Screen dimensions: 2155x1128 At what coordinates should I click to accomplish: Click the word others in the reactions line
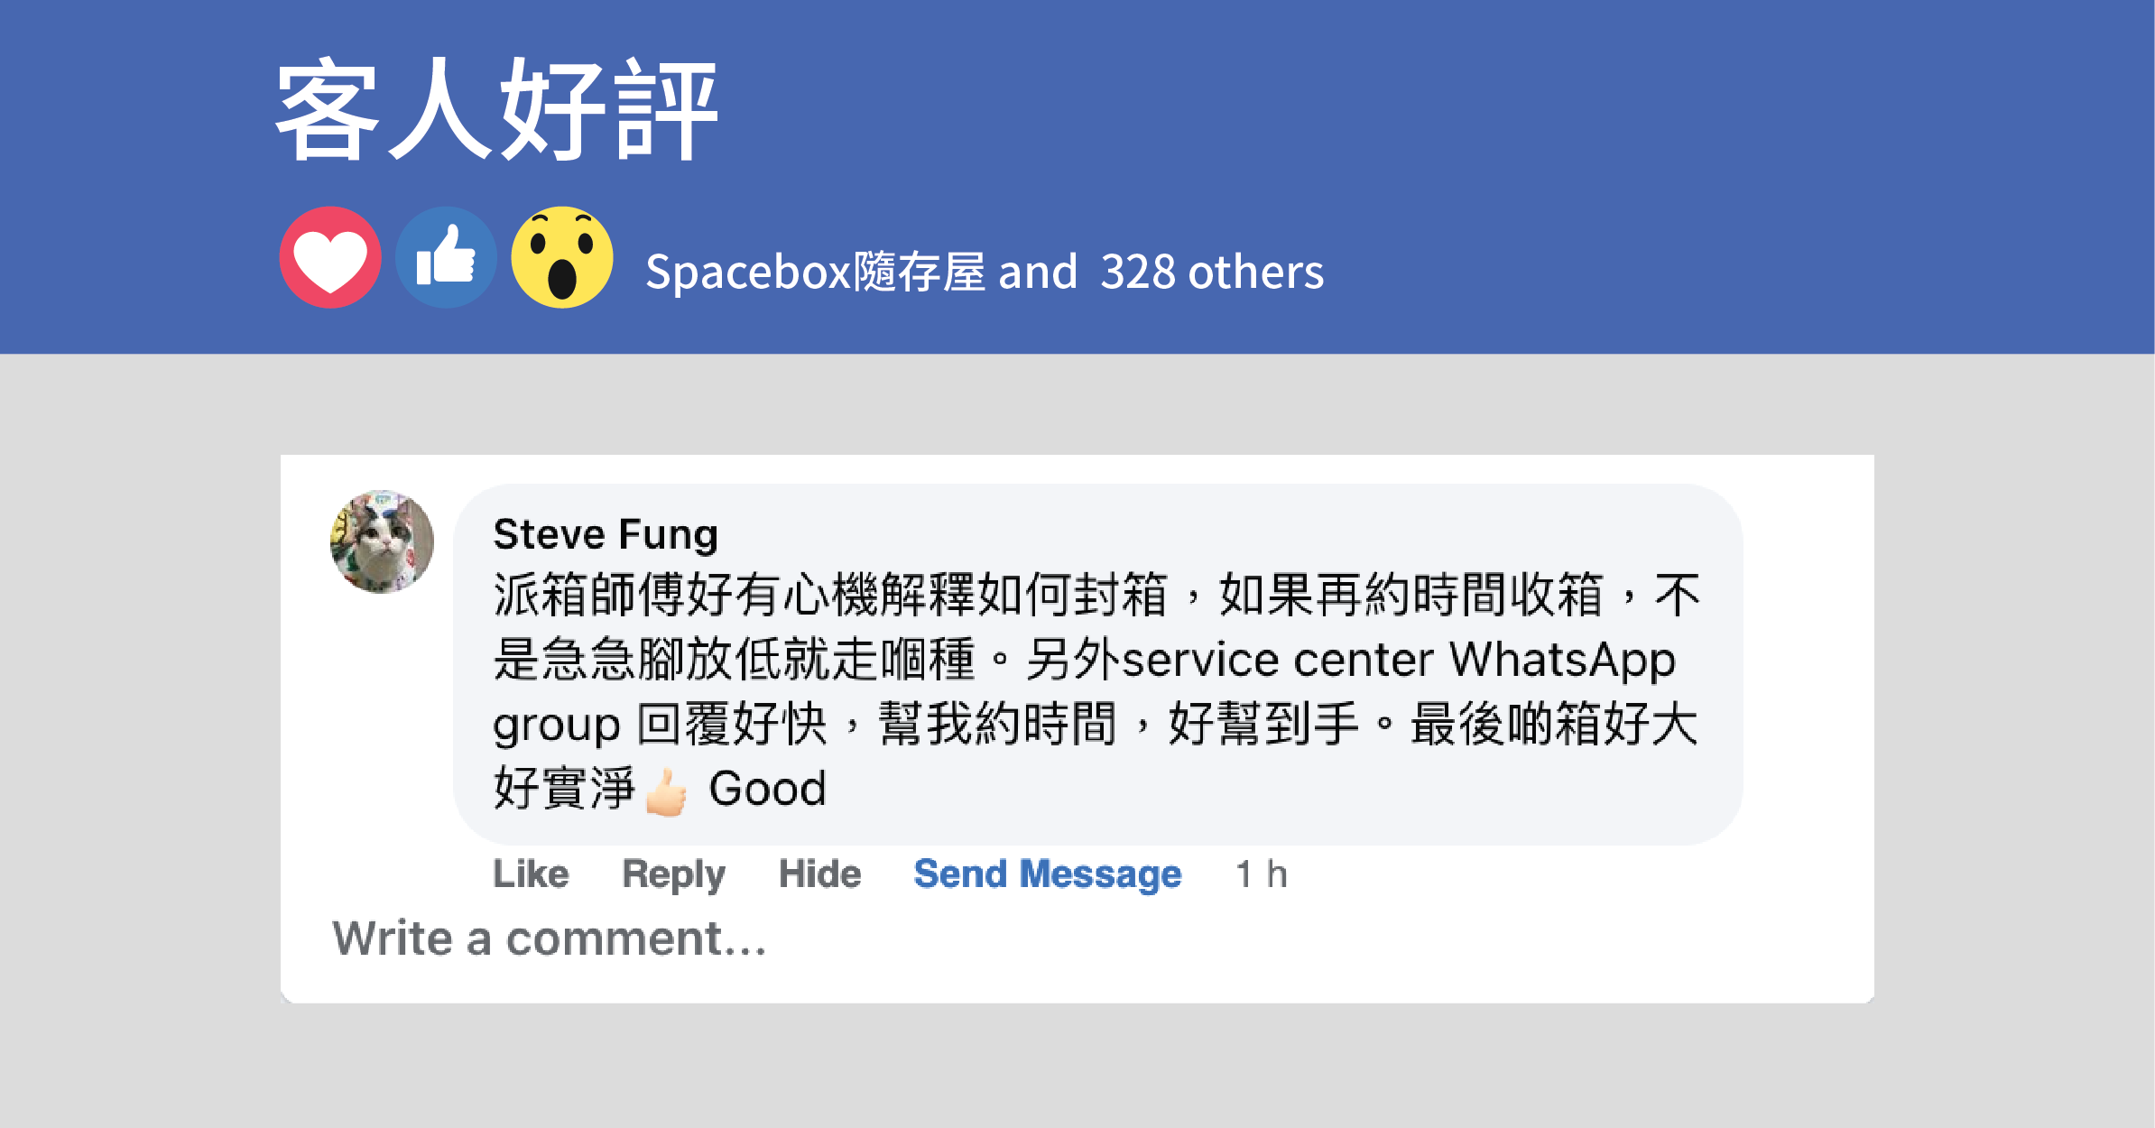tap(1255, 272)
